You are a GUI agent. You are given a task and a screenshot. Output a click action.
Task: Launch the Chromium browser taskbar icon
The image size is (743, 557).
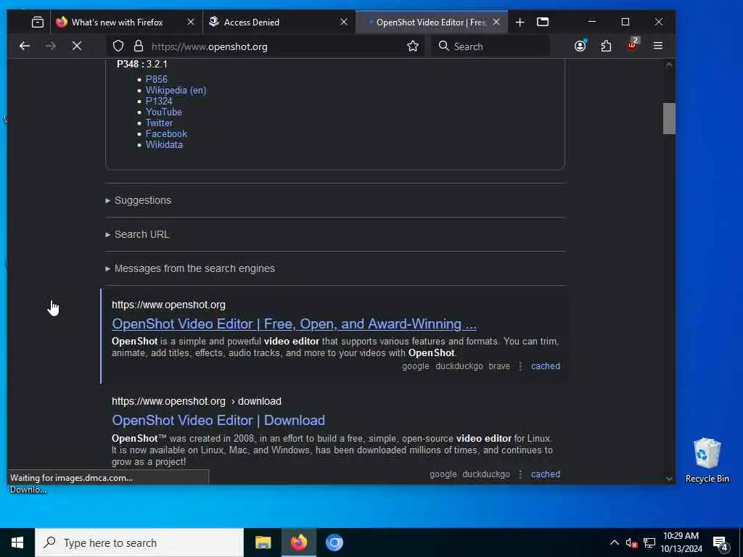click(x=334, y=542)
